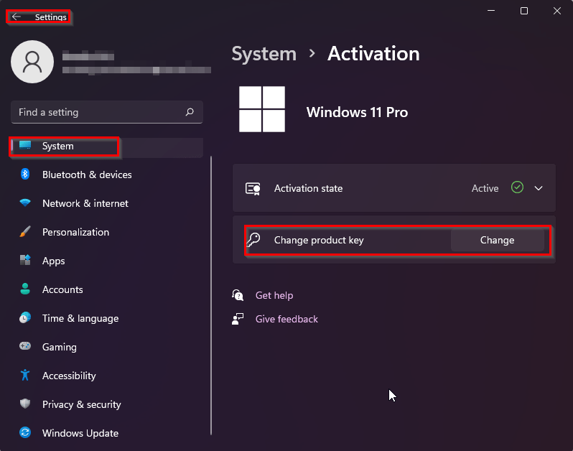The height and width of the screenshot is (451, 573).
Task: Click the Apps icon in sidebar
Action: tap(25, 260)
